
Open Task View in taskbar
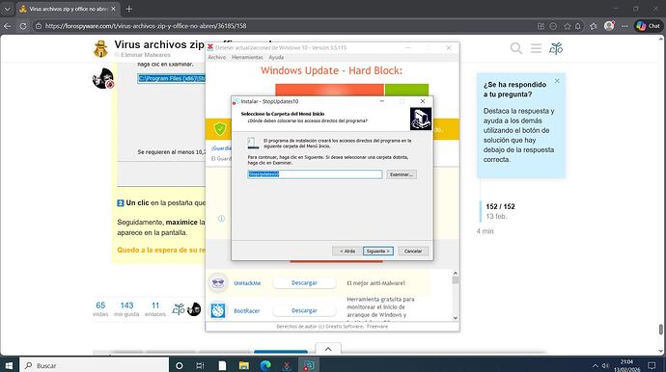[200, 365]
